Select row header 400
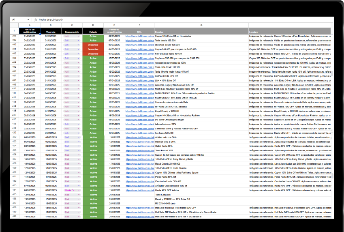Screen dimensions: 344x232 14,45
